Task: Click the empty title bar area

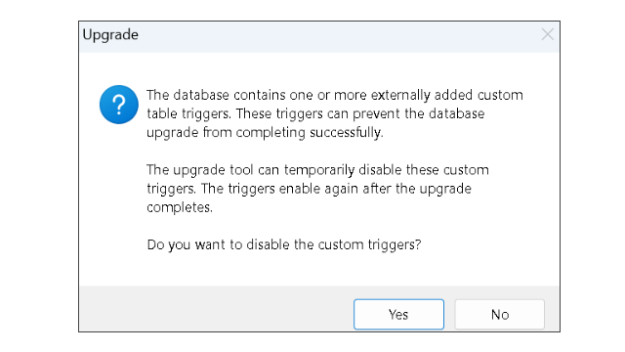Action: coord(339,37)
